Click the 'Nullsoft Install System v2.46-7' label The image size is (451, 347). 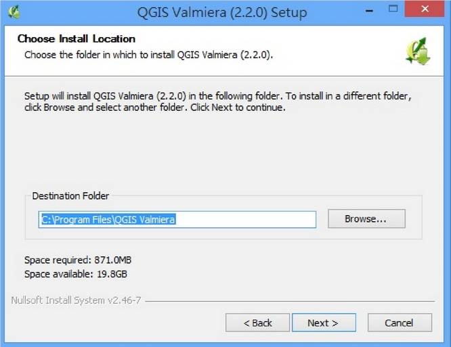point(76,300)
